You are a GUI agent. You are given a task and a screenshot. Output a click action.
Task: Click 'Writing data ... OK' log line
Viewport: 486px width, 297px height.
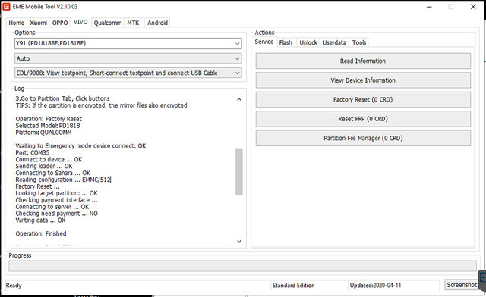point(40,220)
